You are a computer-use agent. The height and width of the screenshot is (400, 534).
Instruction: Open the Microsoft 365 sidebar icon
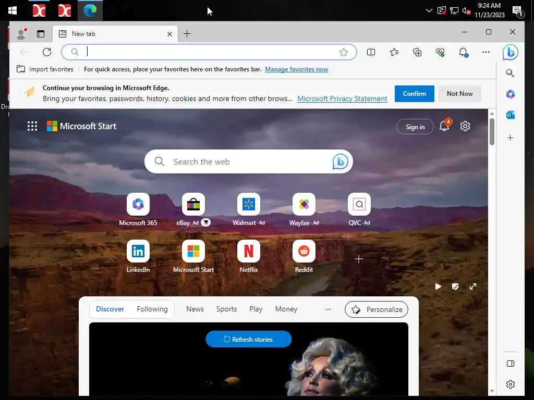coord(510,94)
